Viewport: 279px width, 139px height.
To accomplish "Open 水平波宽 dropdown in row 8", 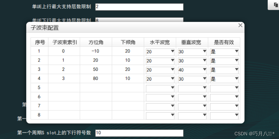I will click(x=160, y=115).
